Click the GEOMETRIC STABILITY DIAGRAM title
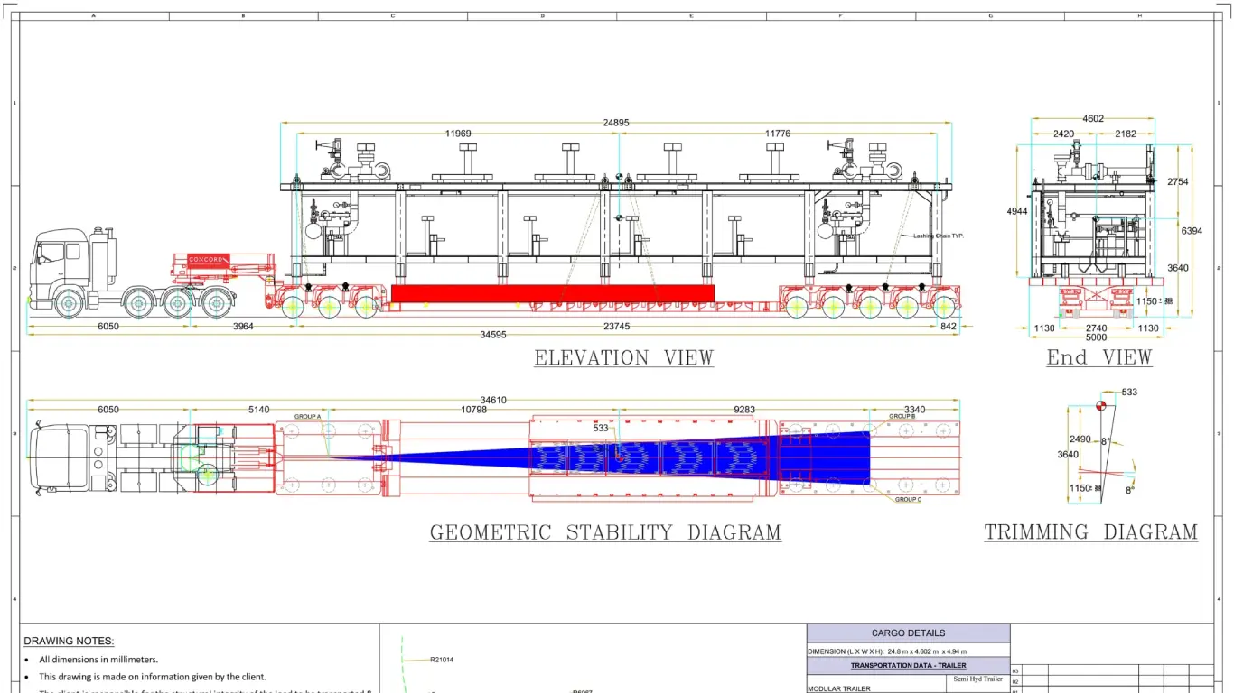The image size is (1234, 693). pos(605,532)
